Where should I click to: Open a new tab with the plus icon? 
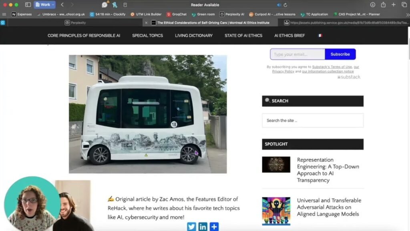click(394, 4)
